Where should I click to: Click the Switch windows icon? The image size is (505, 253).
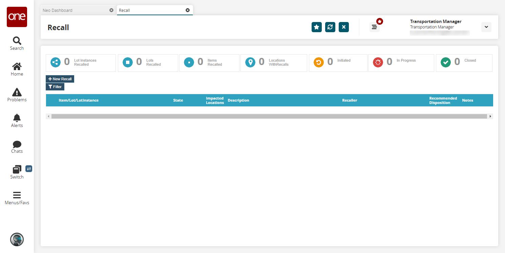click(x=17, y=169)
